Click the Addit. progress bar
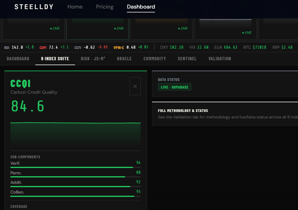 point(75,187)
